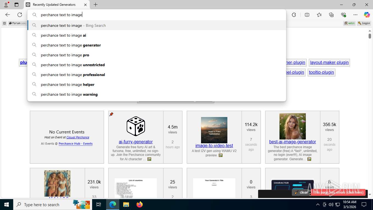The image size is (373, 210).
Task: Open the ai-furry-generator link
Action: (x=136, y=142)
